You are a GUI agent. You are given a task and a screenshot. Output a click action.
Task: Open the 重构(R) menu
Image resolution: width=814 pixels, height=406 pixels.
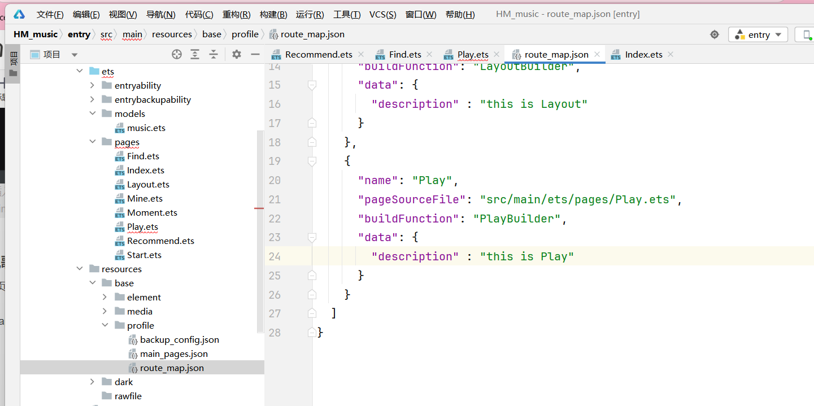tap(237, 14)
